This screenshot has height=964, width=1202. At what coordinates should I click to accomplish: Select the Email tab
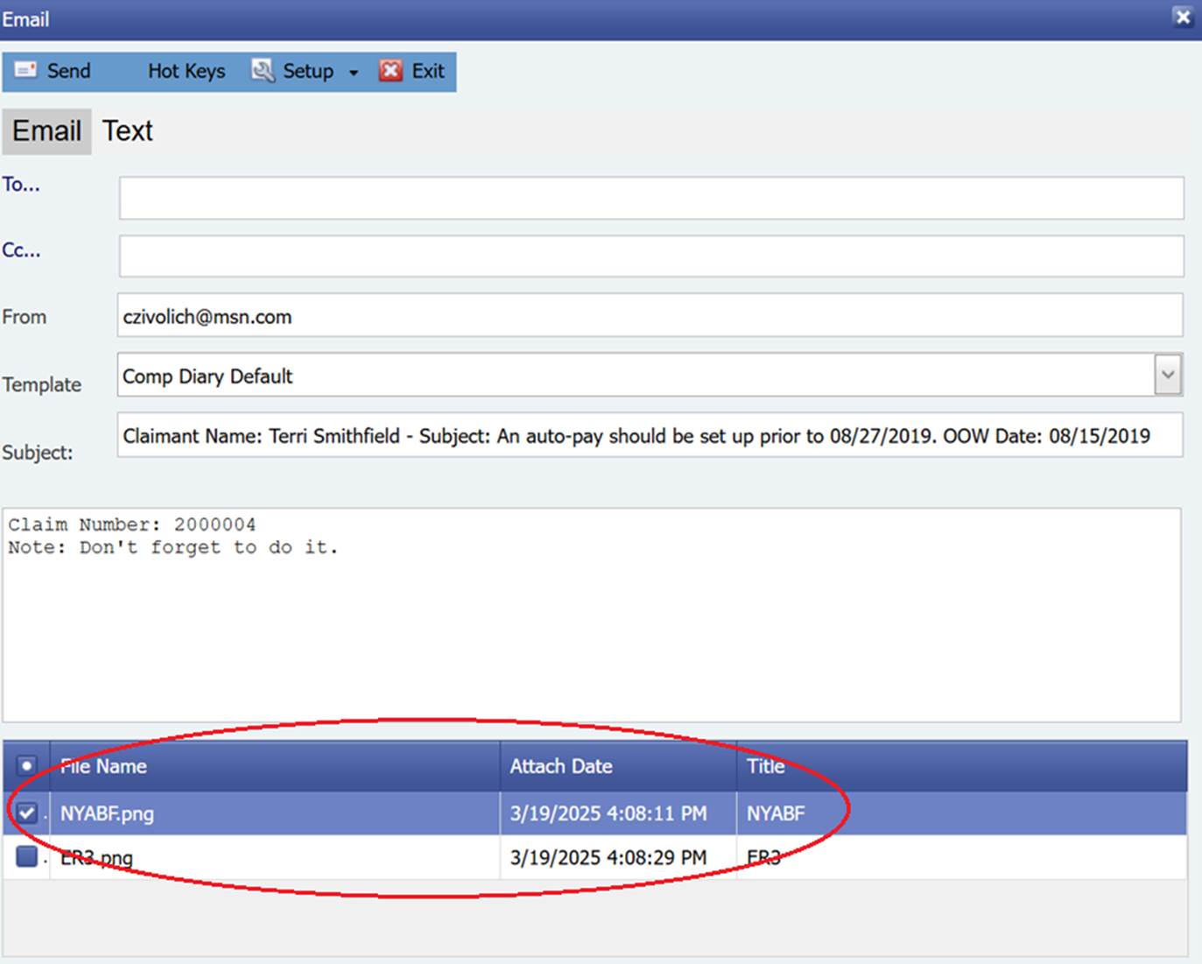click(x=46, y=131)
